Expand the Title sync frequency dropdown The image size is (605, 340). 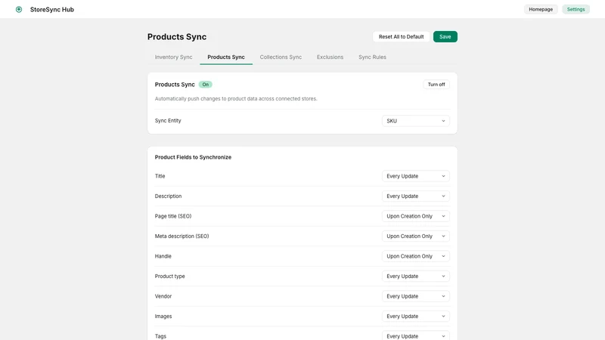[415, 176]
